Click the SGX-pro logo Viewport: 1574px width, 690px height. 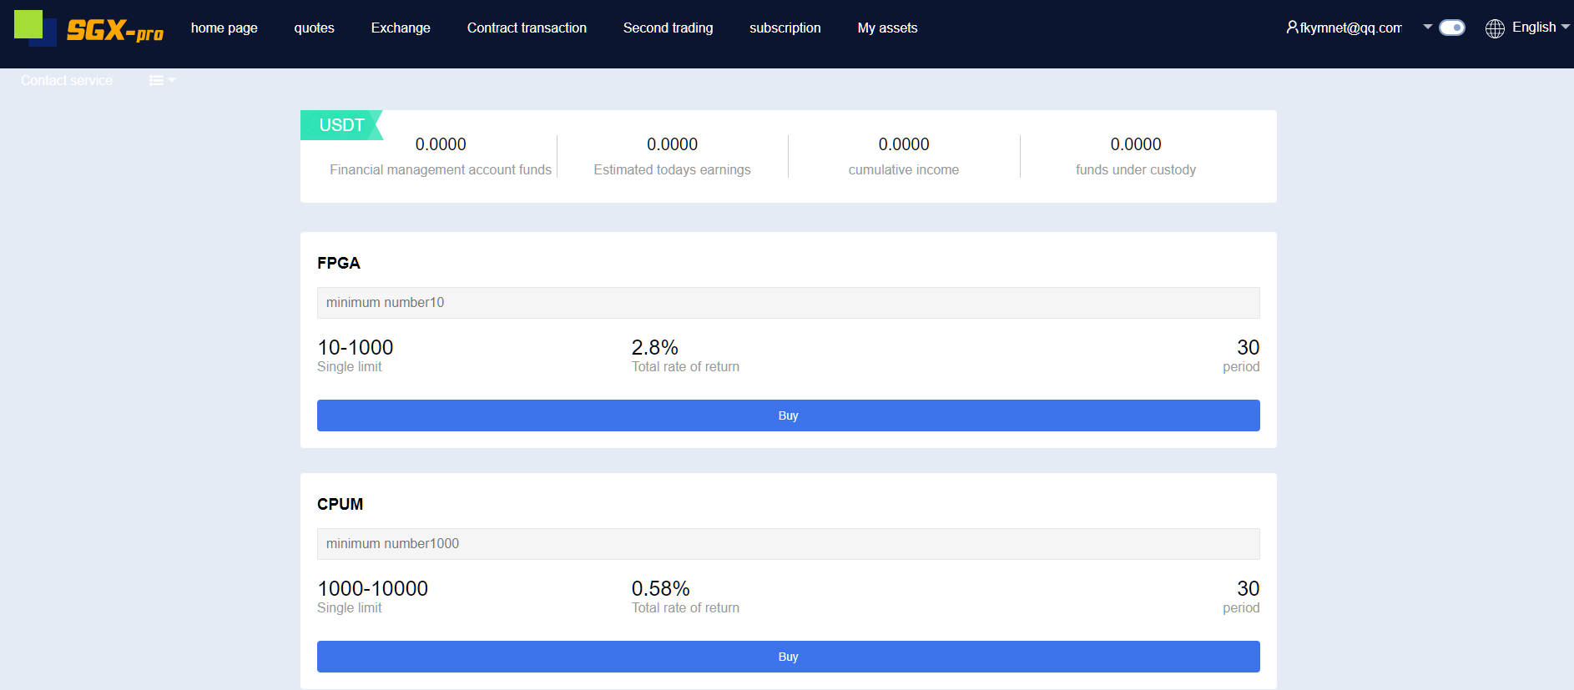(89, 29)
